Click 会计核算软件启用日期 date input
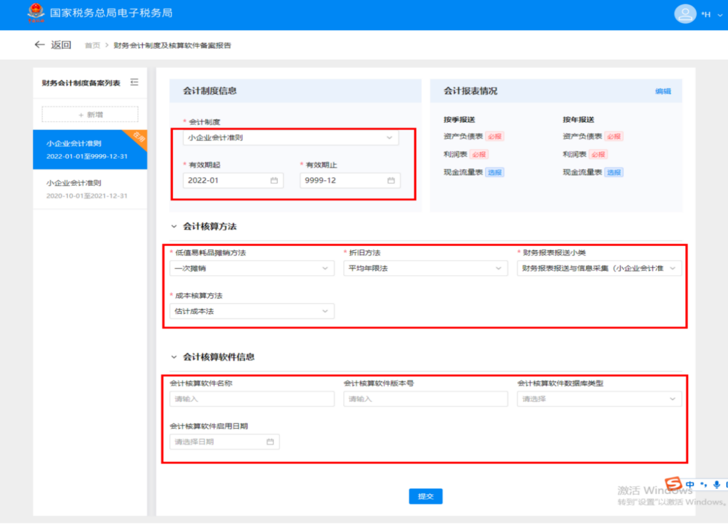The image size is (728, 524). [x=224, y=442]
